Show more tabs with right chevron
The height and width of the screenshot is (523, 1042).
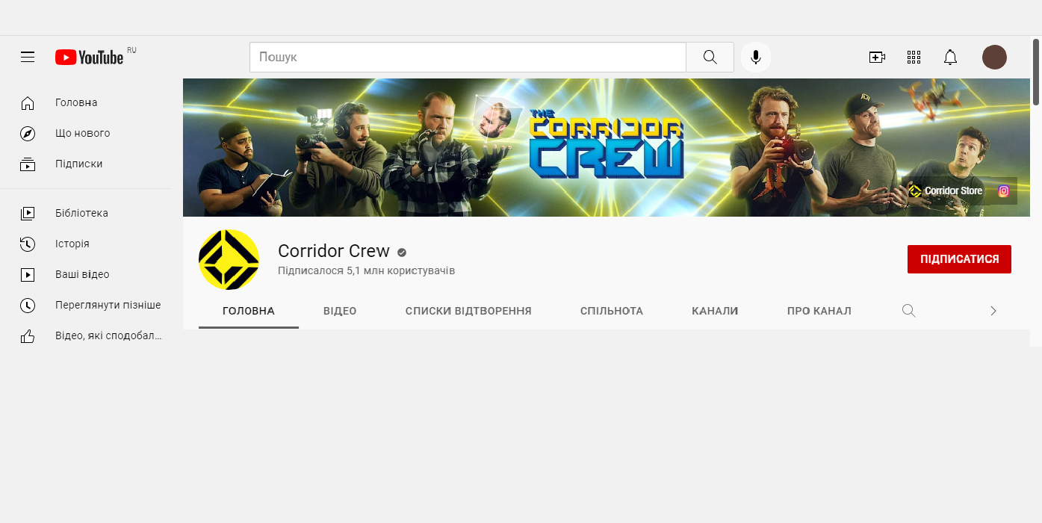pos(993,311)
